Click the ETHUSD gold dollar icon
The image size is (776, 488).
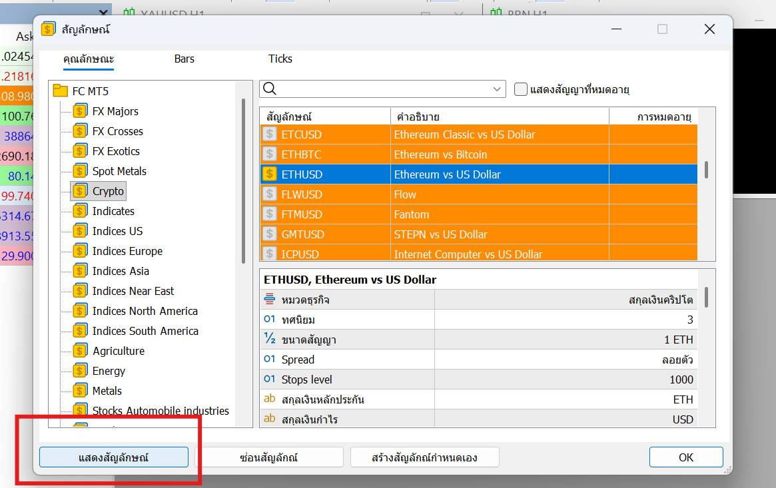[270, 174]
